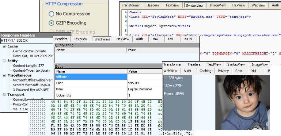Select the Content-Type: text/plain header
This screenshot has height=136, width=281.
(31, 70)
